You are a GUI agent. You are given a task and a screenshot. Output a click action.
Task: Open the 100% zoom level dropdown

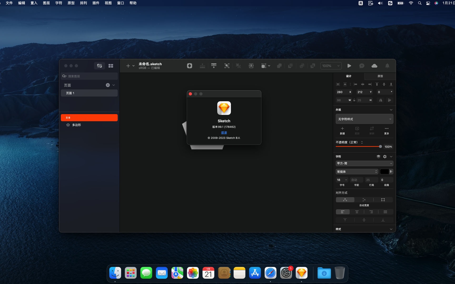click(x=331, y=66)
